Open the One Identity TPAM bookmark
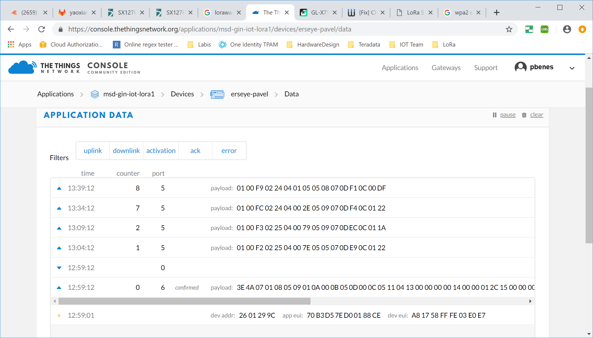The width and height of the screenshot is (593, 338). click(249, 45)
